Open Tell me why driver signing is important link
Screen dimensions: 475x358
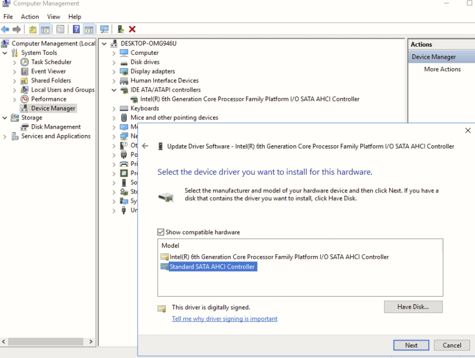point(224,318)
